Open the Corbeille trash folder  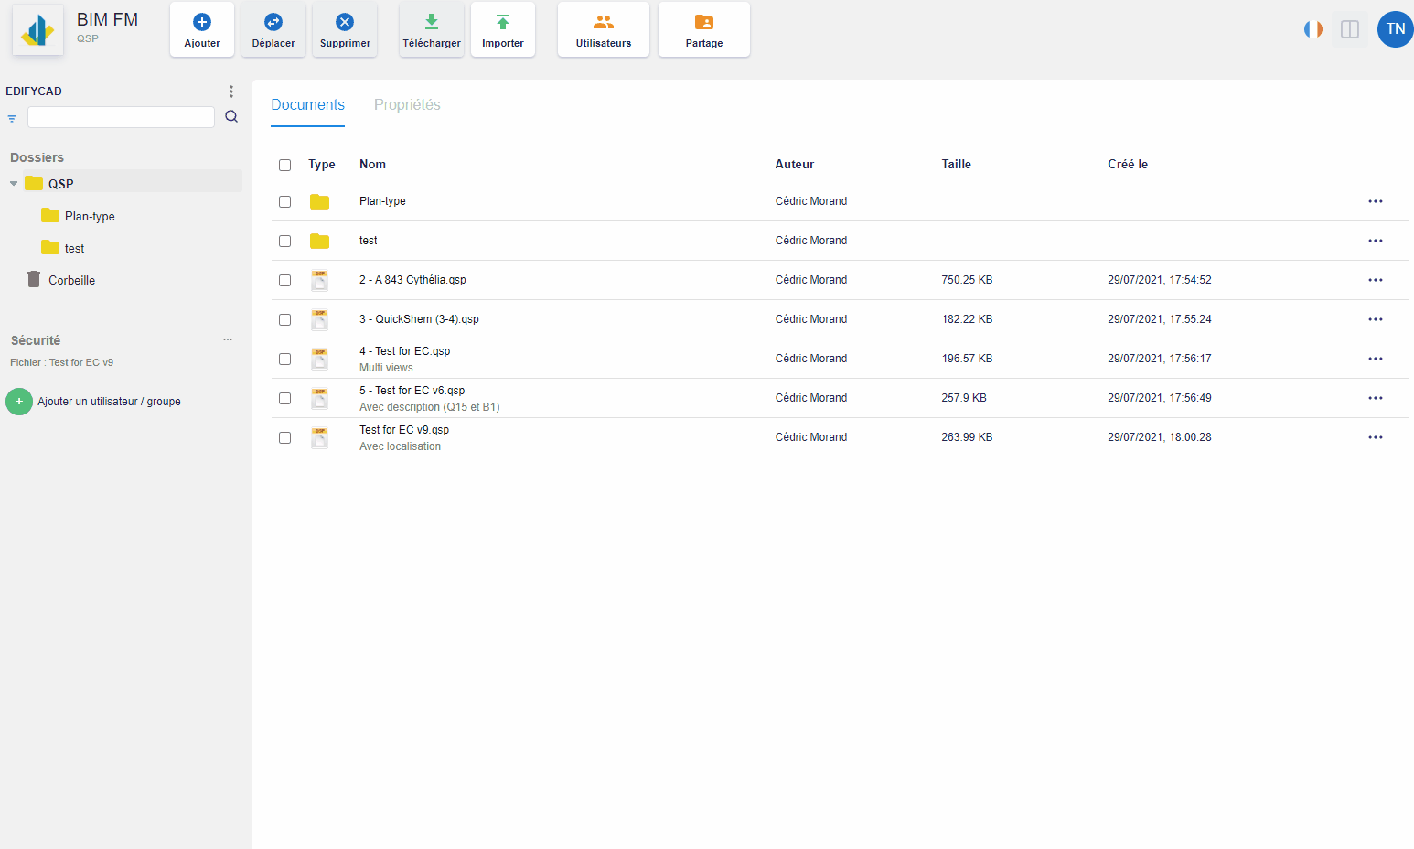[x=71, y=281]
